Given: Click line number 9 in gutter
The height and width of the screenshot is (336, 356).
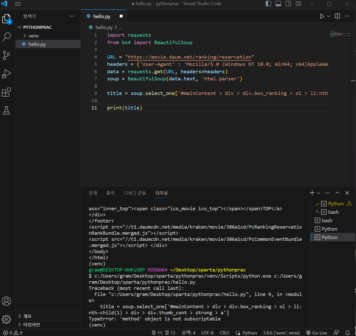Looking at the screenshot, I should coord(96,93).
